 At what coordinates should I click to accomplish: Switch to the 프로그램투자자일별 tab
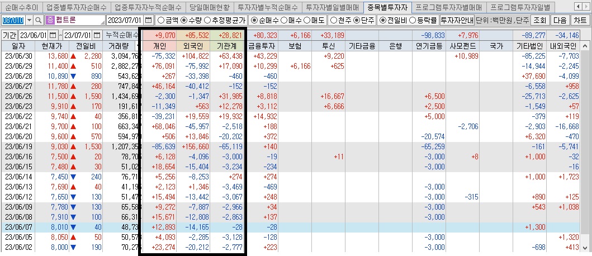tap(520, 7)
